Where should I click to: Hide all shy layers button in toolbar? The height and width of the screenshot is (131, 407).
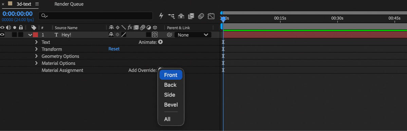point(181,16)
